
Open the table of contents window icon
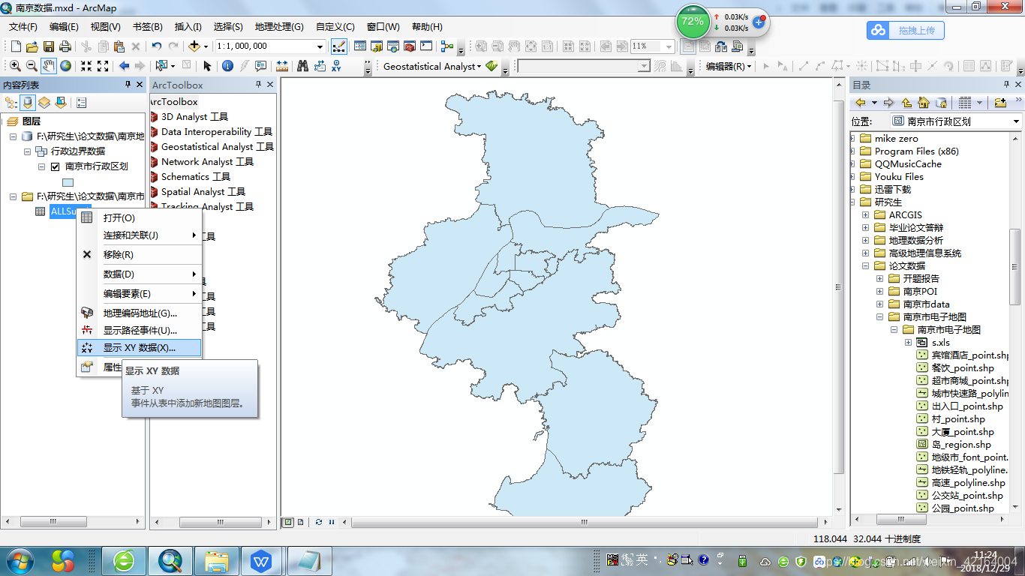click(360, 46)
